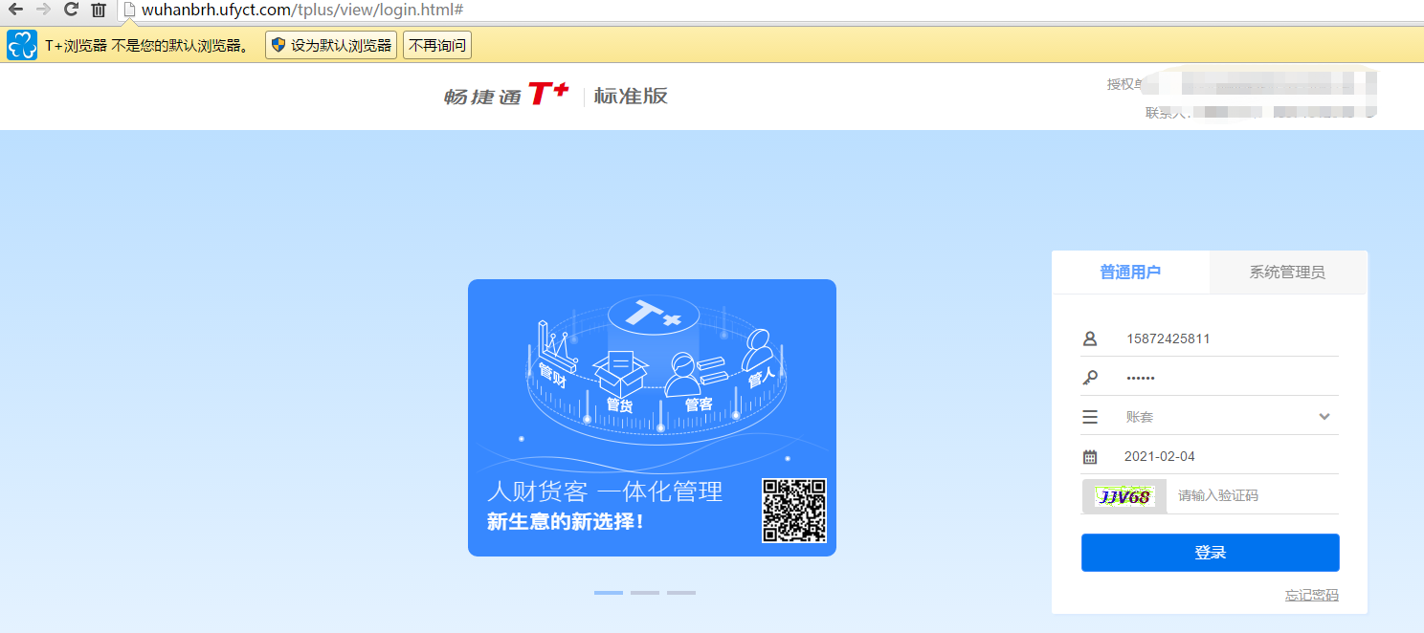Click the browser forward arrow

click(43, 10)
